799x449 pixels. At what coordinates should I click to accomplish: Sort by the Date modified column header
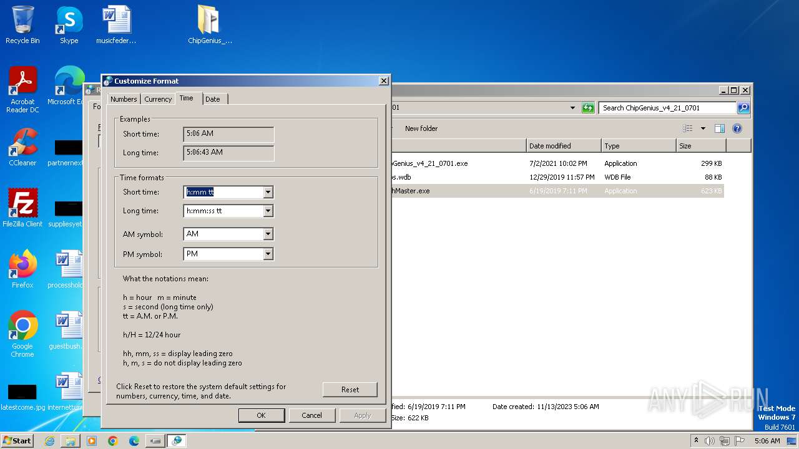pos(564,146)
